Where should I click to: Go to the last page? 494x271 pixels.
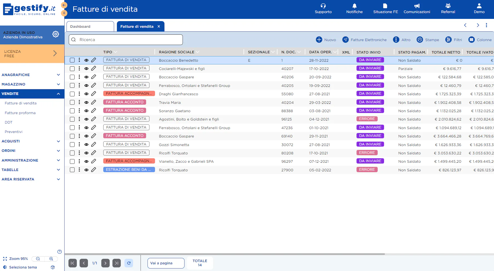117,263
